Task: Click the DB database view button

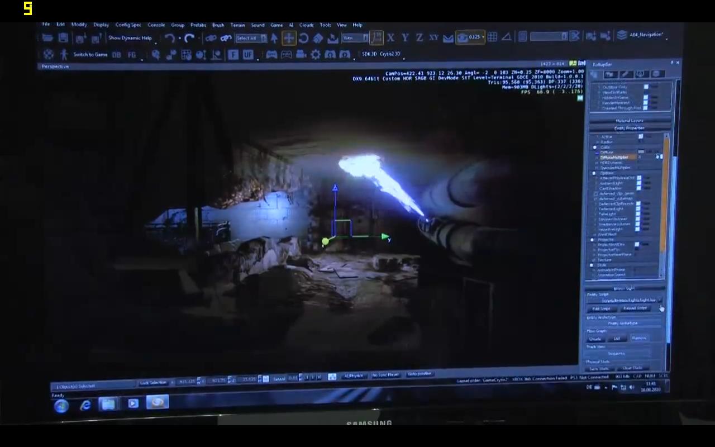Action: [116, 55]
